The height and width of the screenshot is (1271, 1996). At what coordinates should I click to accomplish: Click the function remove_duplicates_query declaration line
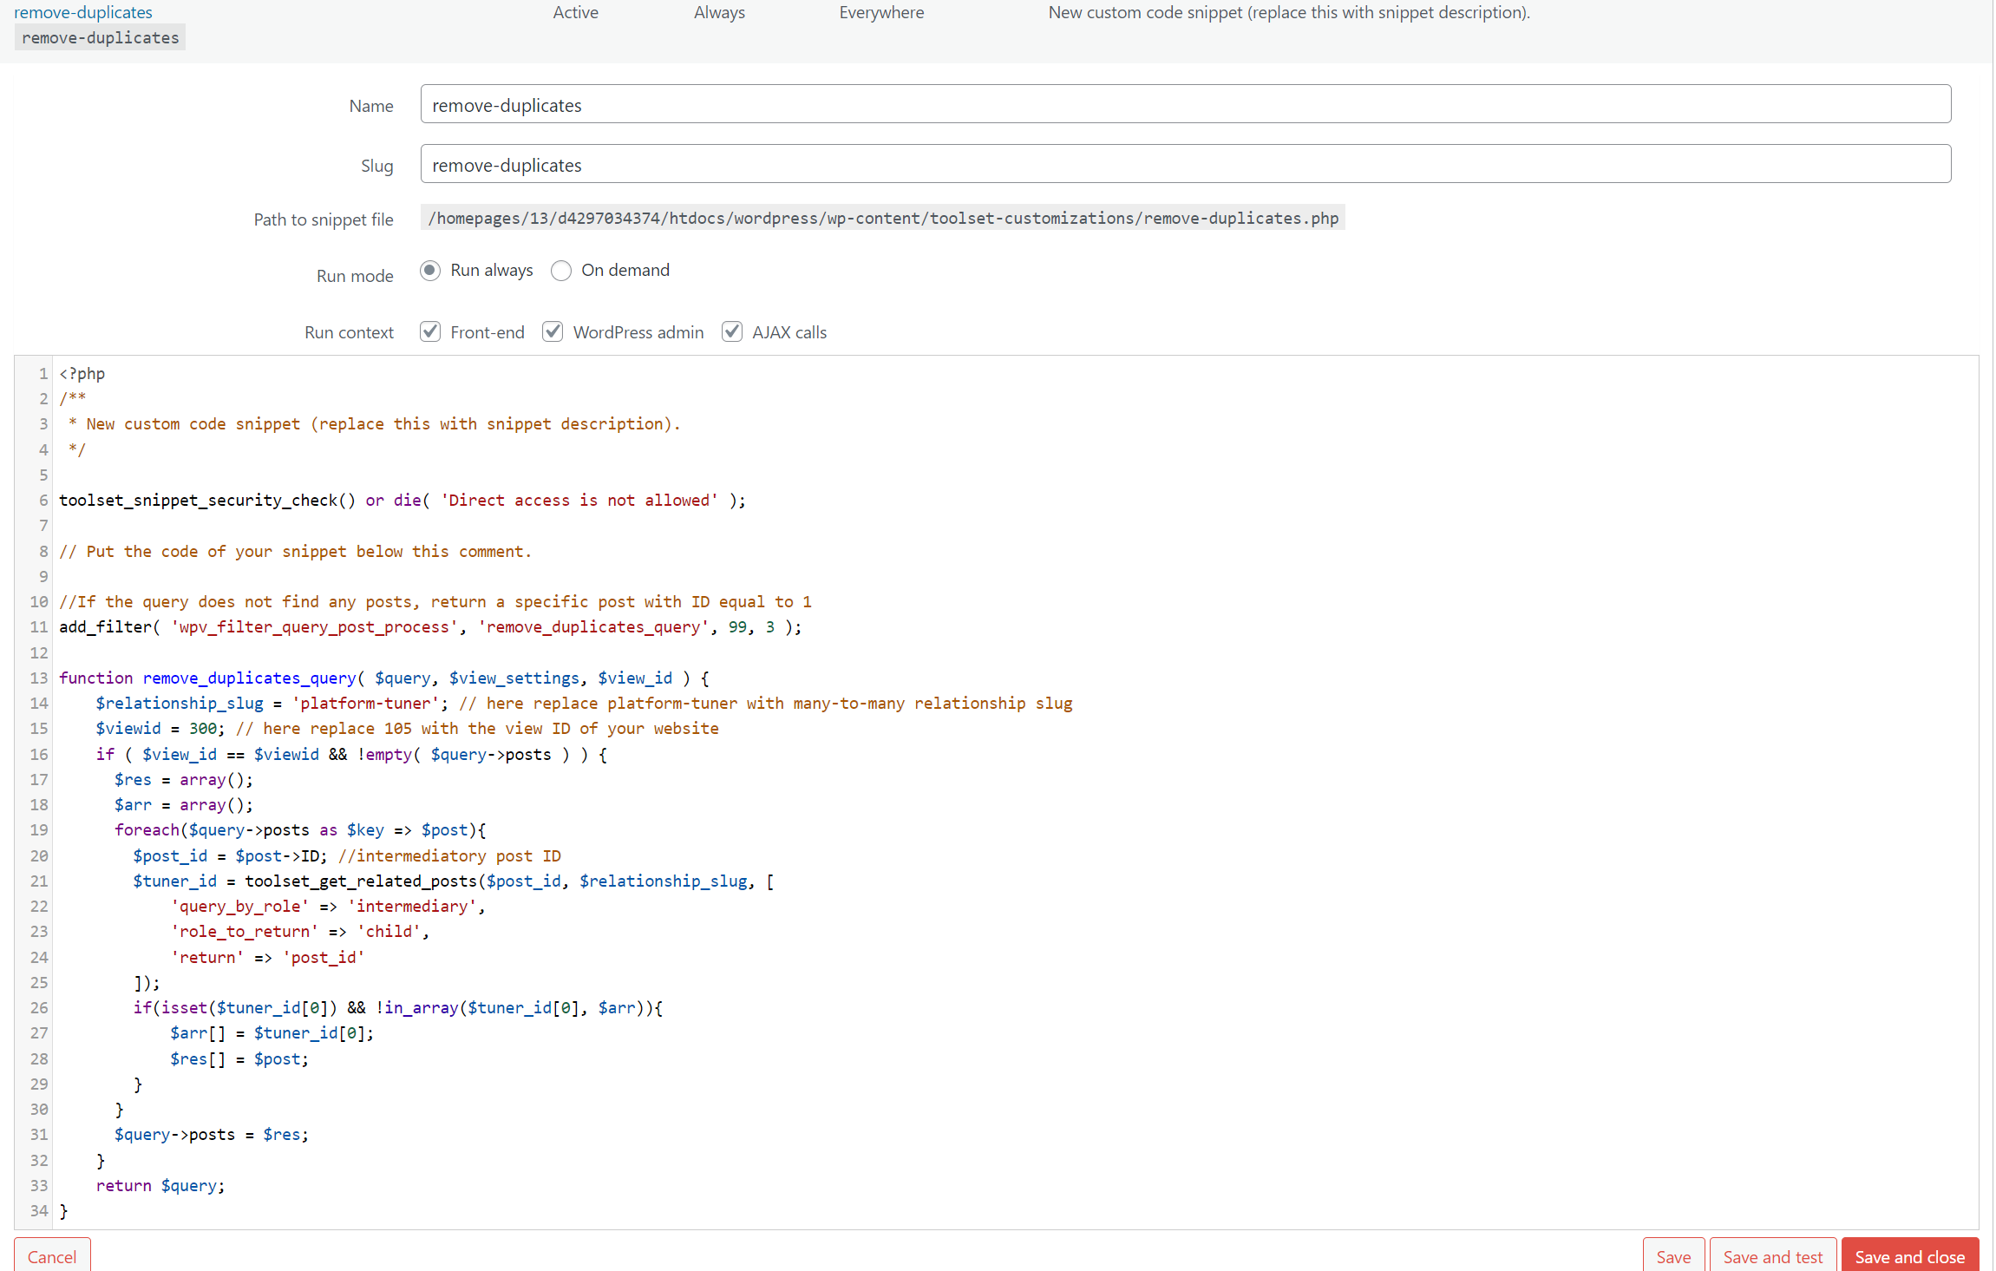tap(384, 678)
